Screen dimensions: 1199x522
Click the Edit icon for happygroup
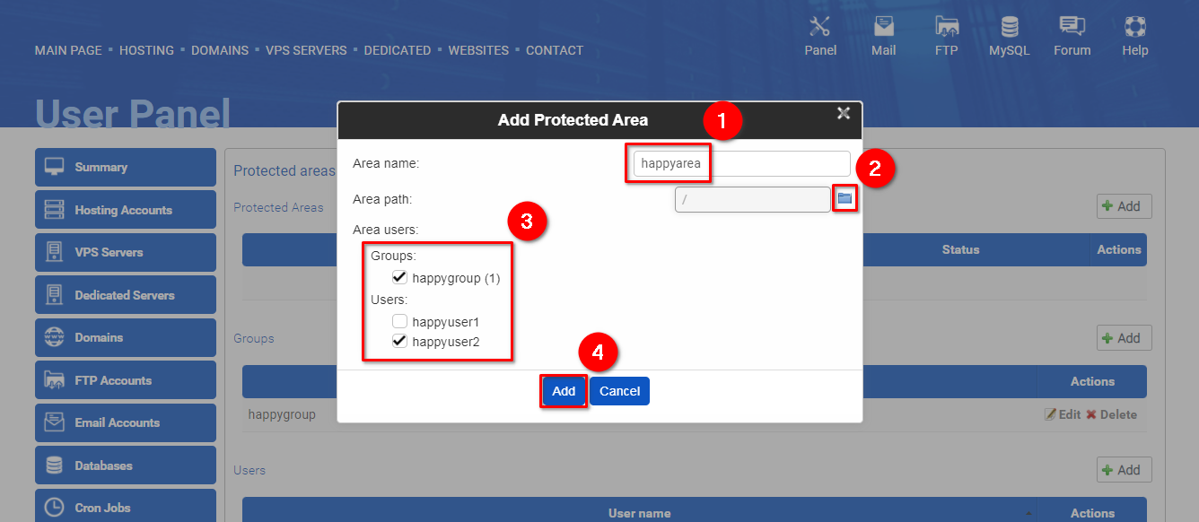pyautogui.click(x=1050, y=414)
